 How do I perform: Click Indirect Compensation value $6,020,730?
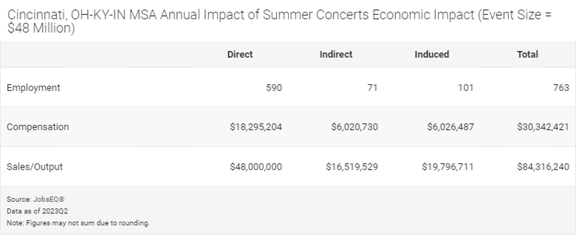354,127
